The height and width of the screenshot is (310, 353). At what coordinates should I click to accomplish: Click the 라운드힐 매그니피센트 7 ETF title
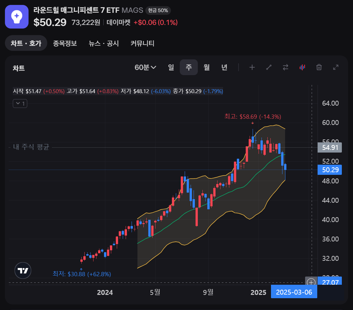coord(76,10)
